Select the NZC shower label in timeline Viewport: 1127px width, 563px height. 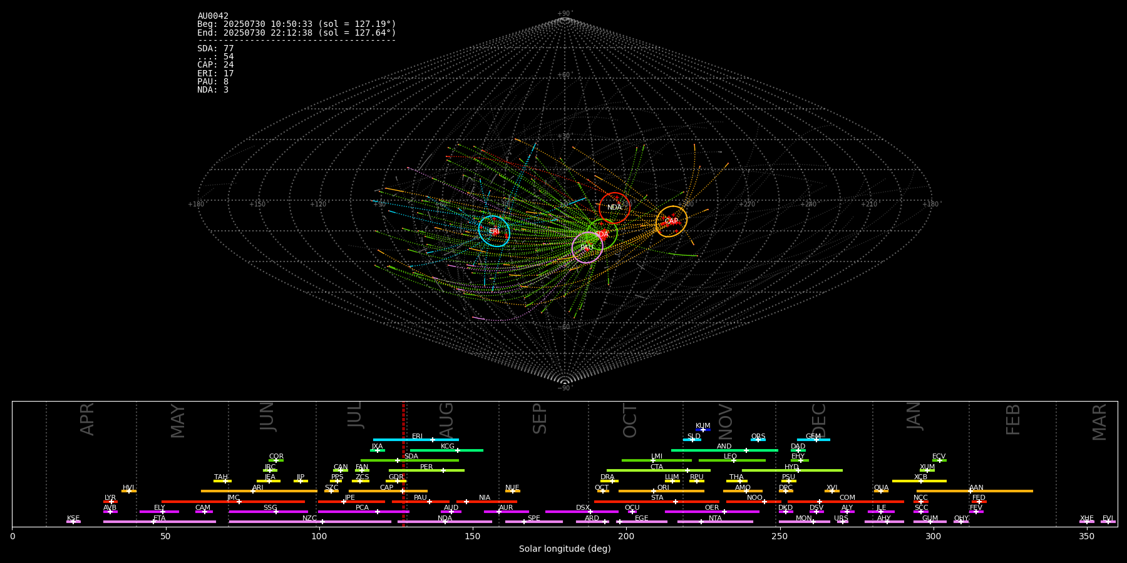pyautogui.click(x=309, y=518)
